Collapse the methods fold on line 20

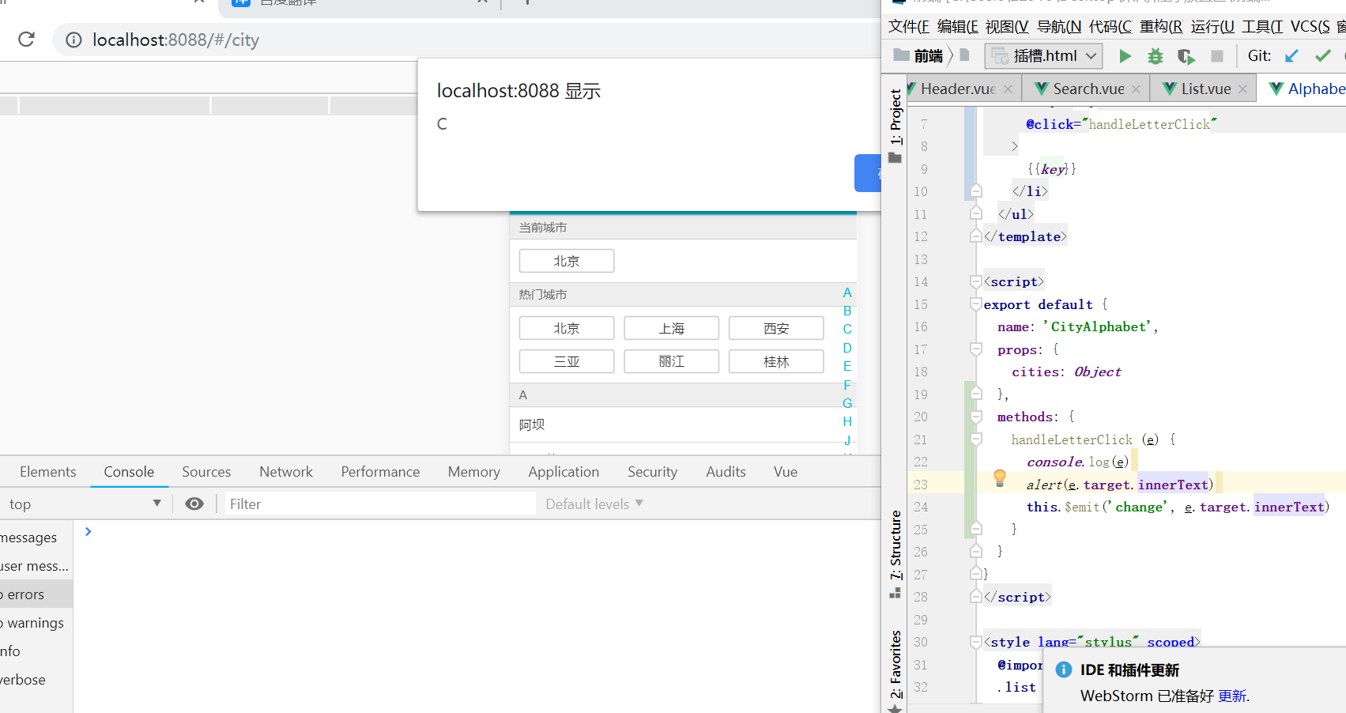976,417
